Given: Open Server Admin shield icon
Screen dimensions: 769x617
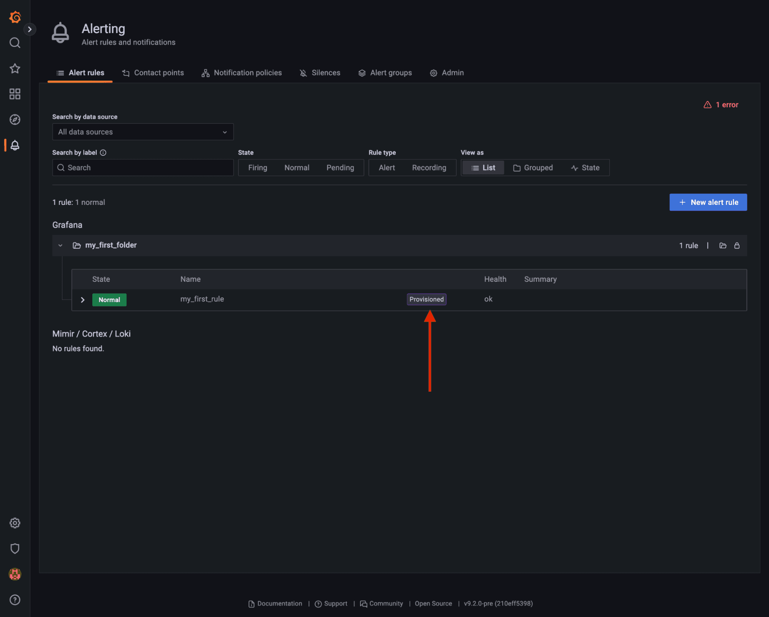Looking at the screenshot, I should click(x=15, y=549).
